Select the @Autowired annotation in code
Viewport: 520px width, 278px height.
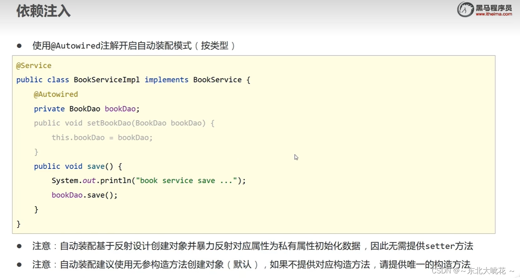click(x=56, y=94)
